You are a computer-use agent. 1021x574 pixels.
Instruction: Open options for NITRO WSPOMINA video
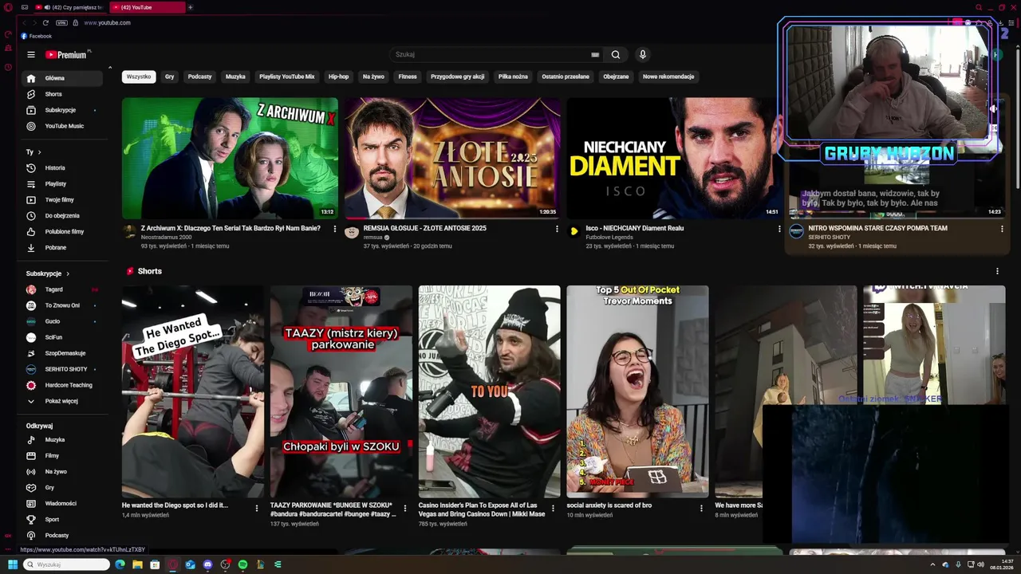(x=1002, y=229)
